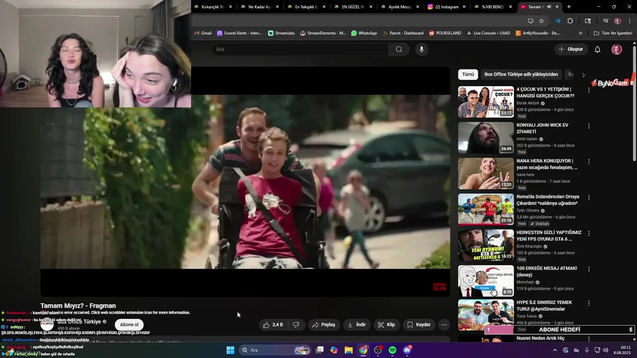Open the Windows Start menu

point(230,350)
